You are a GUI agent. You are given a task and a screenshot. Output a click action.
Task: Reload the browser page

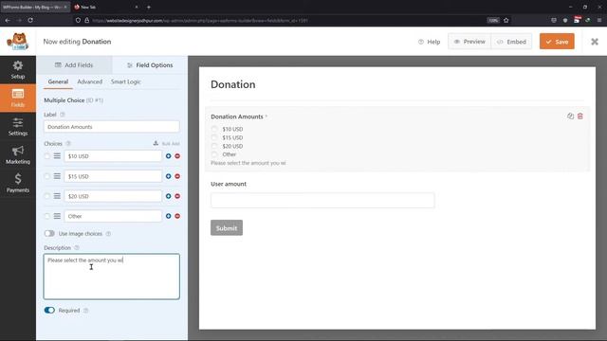point(30,20)
